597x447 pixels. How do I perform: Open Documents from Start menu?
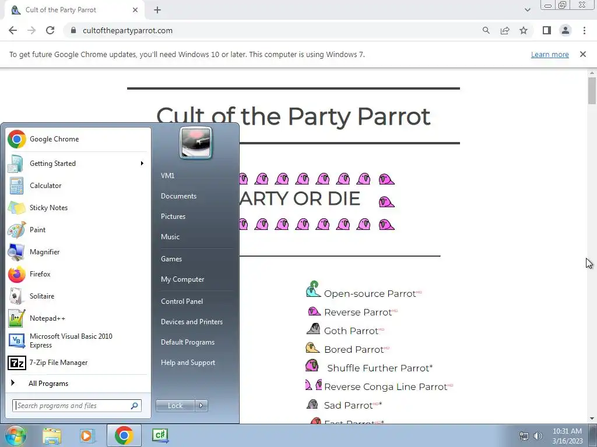(196, 196)
